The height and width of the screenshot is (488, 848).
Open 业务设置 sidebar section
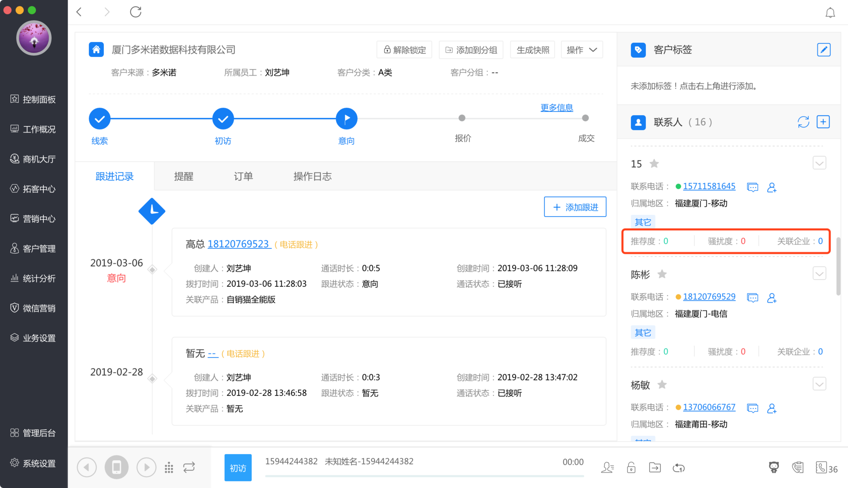click(x=34, y=338)
